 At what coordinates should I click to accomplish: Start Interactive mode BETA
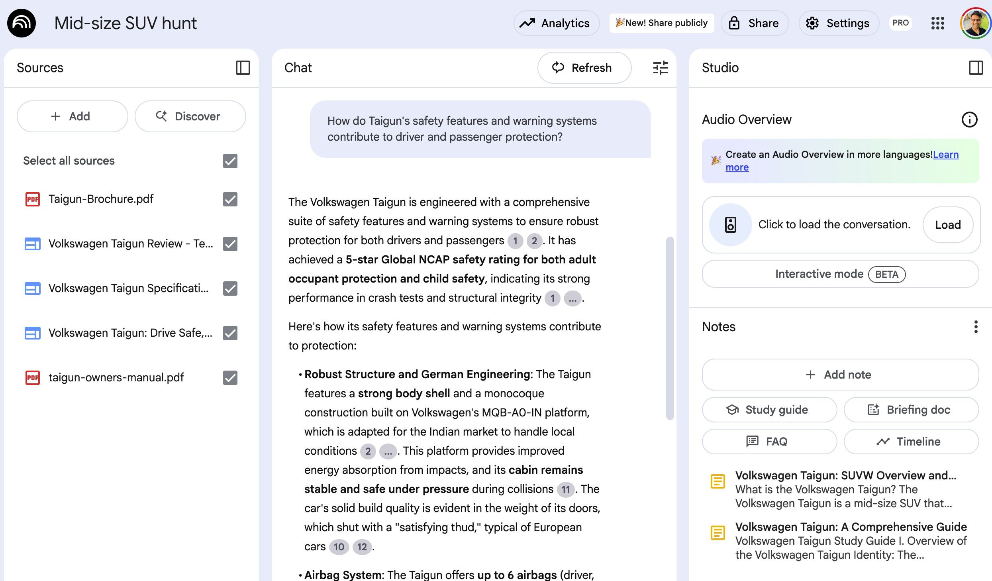point(840,274)
